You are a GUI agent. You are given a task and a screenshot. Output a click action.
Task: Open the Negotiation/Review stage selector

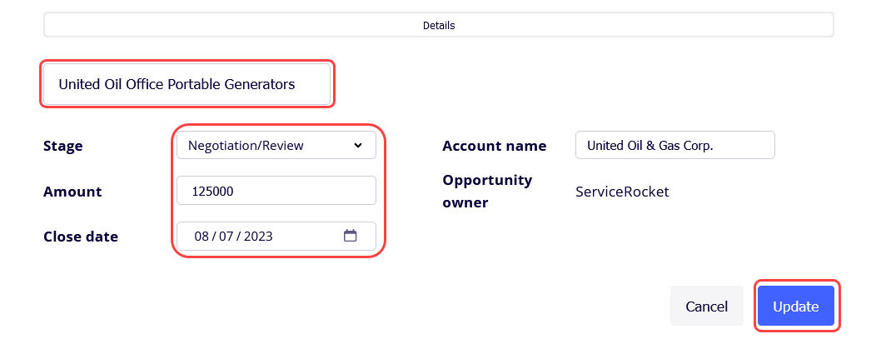tap(276, 145)
